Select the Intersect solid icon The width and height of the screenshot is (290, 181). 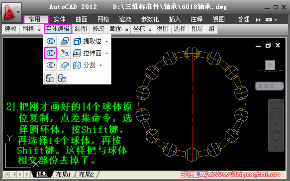tap(51, 65)
